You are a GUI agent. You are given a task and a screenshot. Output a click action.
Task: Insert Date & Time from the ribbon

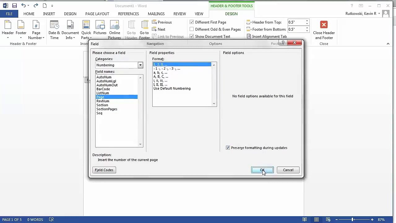click(54, 30)
